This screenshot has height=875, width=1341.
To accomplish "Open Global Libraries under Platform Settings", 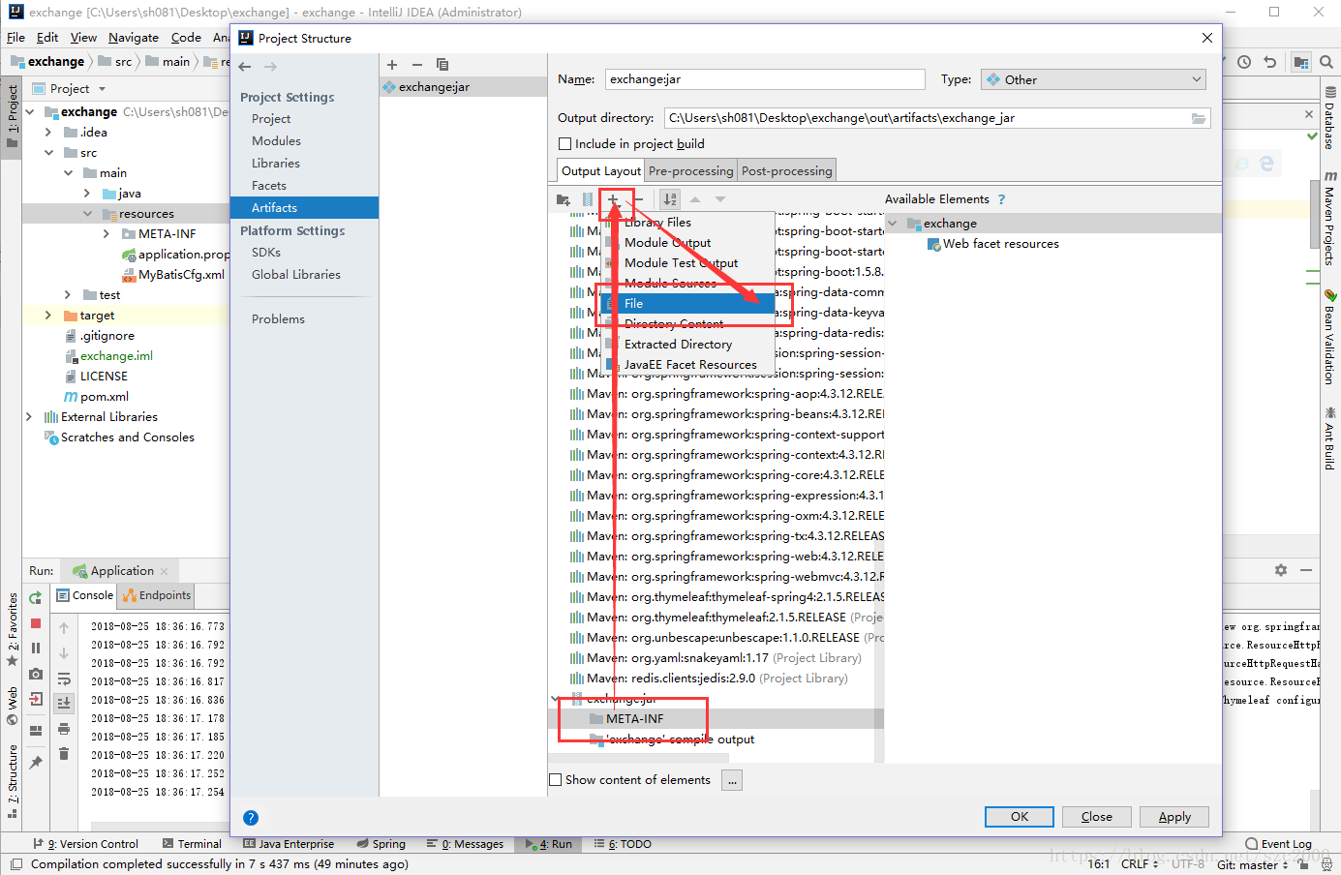I will click(296, 275).
